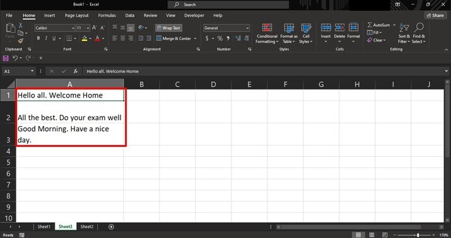Click the text Orientation icon
451x238 pixels.
point(141,28)
